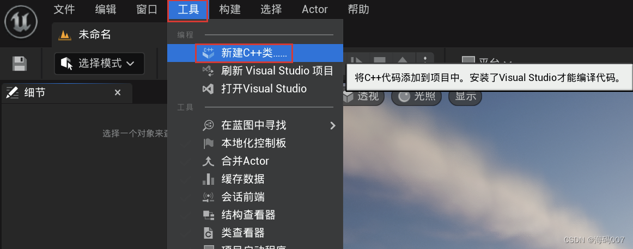Image resolution: width=633 pixels, height=249 pixels.
Task: Click the Visual Studio logo icon
Action: pos(208,89)
